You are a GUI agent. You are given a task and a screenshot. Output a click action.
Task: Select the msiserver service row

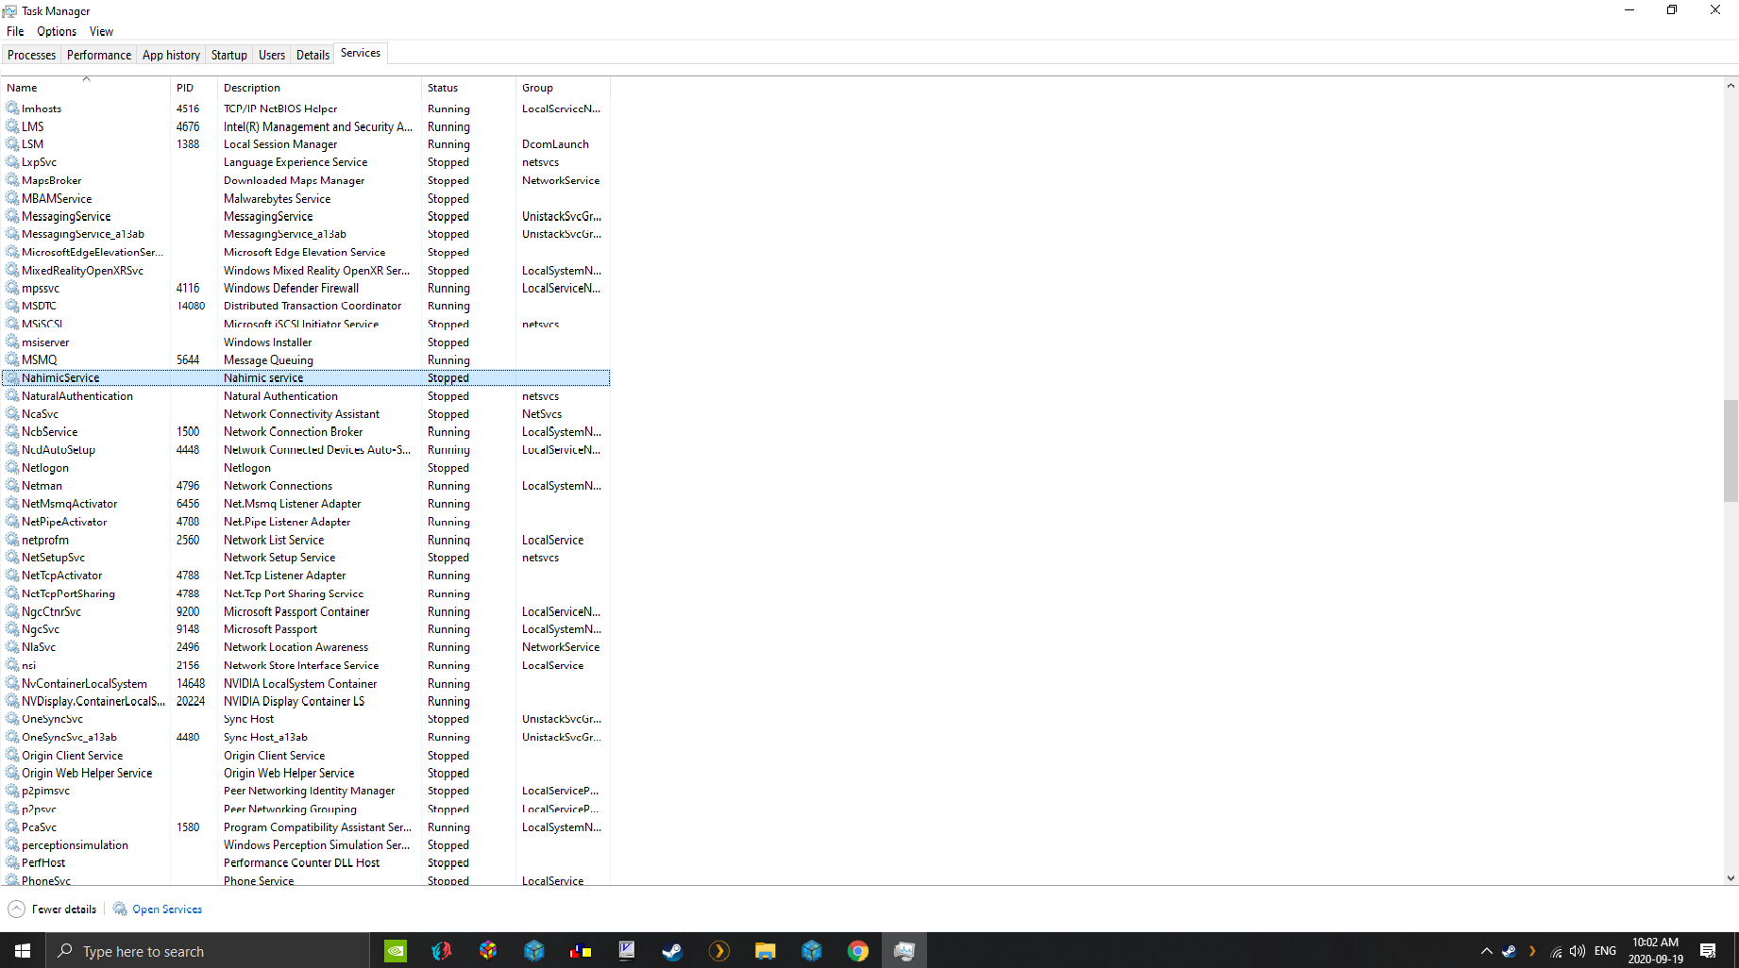[x=306, y=342]
